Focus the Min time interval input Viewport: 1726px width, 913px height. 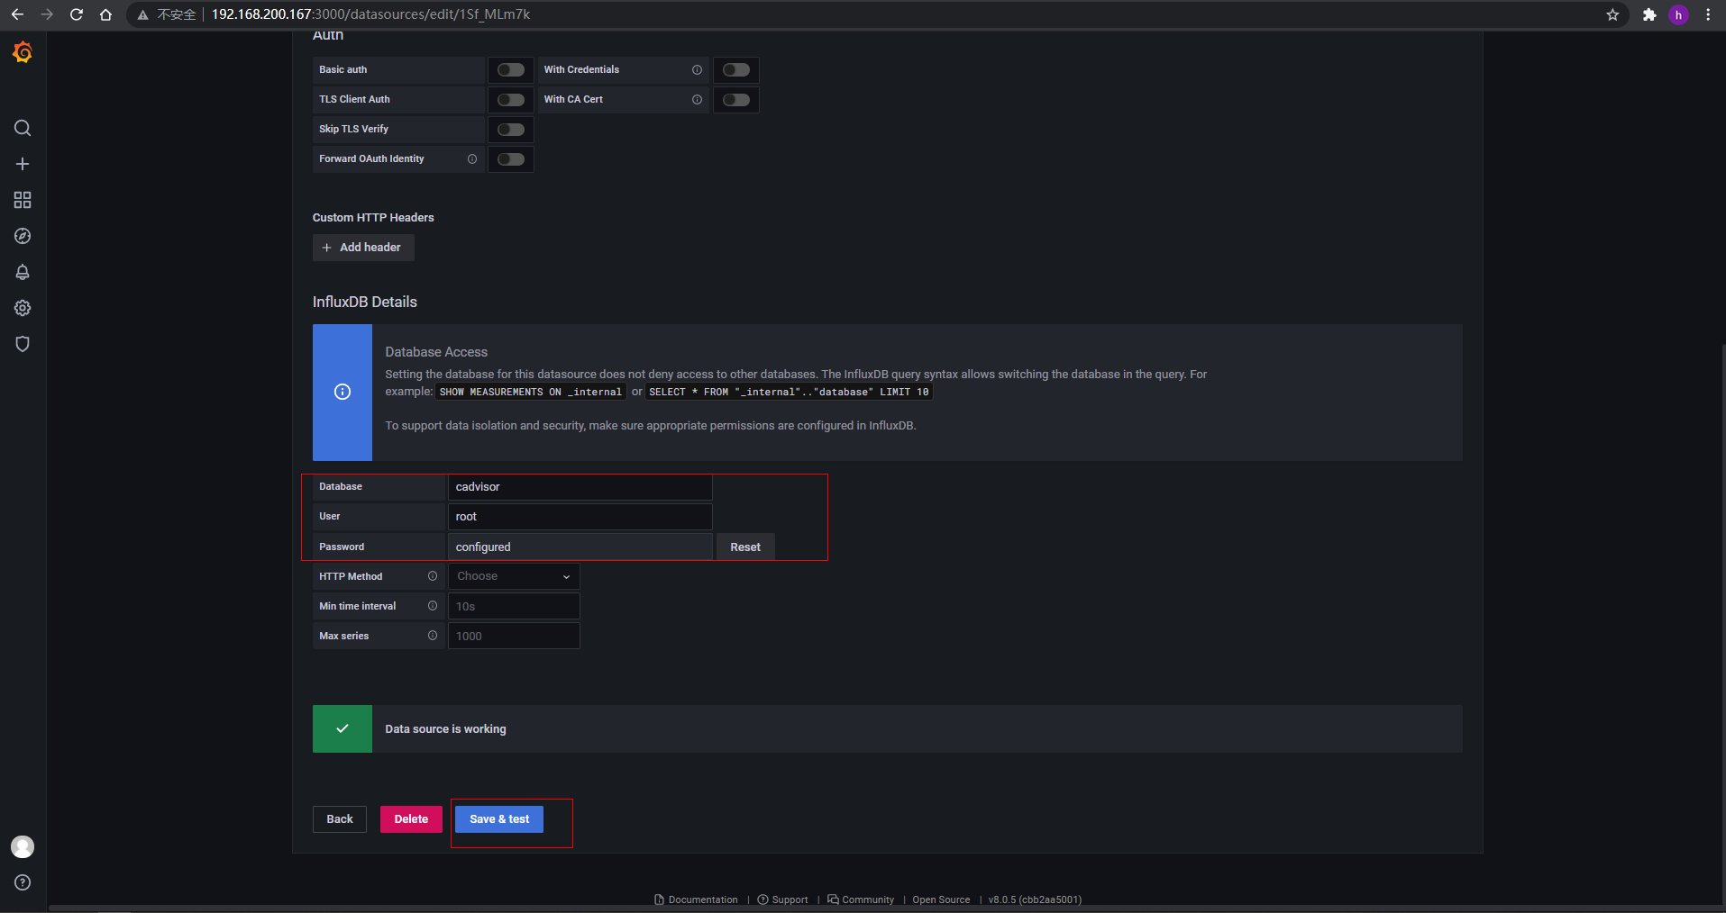pos(514,606)
